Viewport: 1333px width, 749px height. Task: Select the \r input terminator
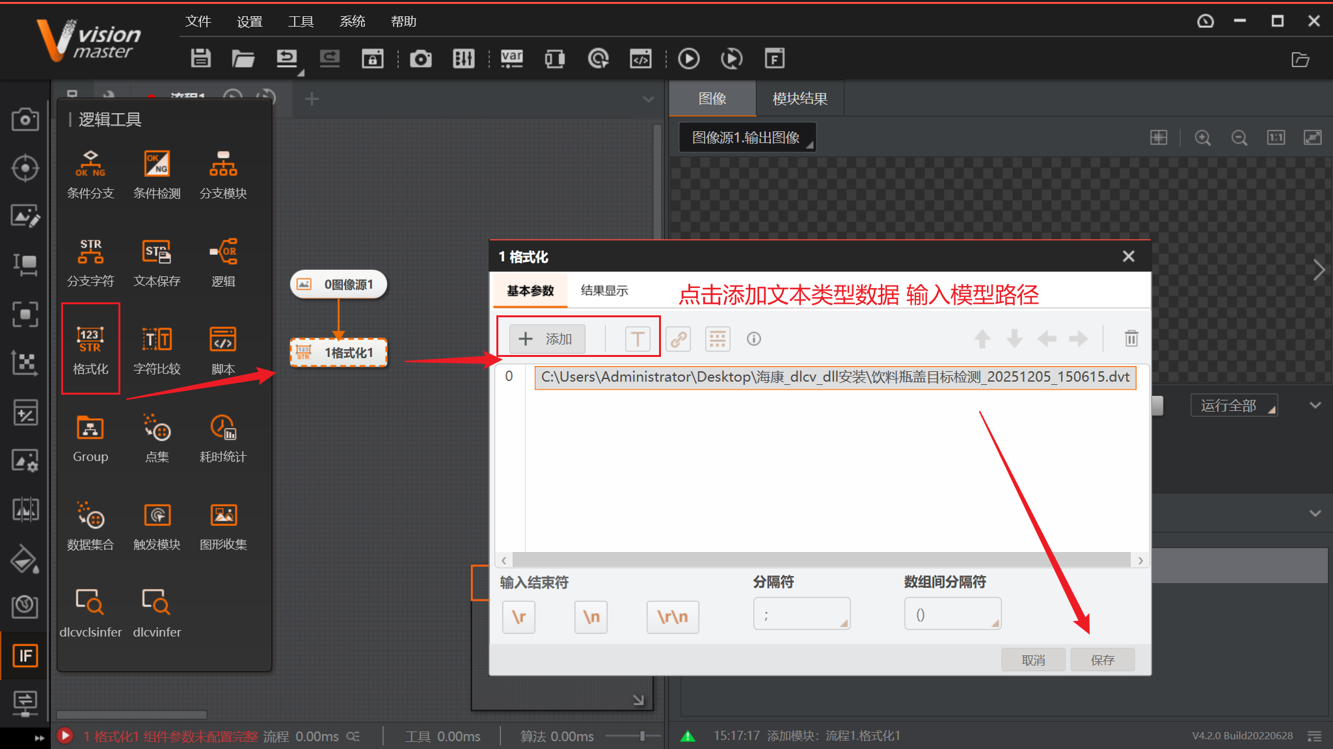click(518, 616)
